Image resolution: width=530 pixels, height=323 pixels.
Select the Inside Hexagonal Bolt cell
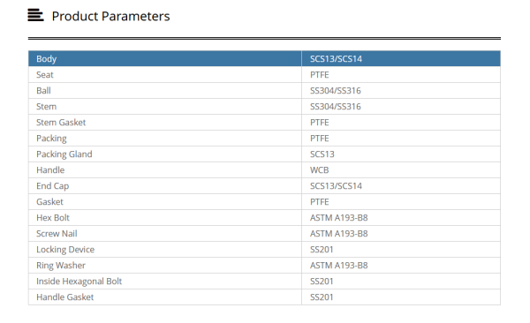click(x=165, y=282)
